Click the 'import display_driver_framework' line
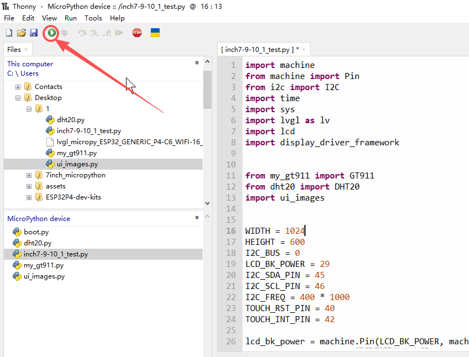The width and height of the screenshot is (469, 357). pyautogui.click(x=322, y=143)
